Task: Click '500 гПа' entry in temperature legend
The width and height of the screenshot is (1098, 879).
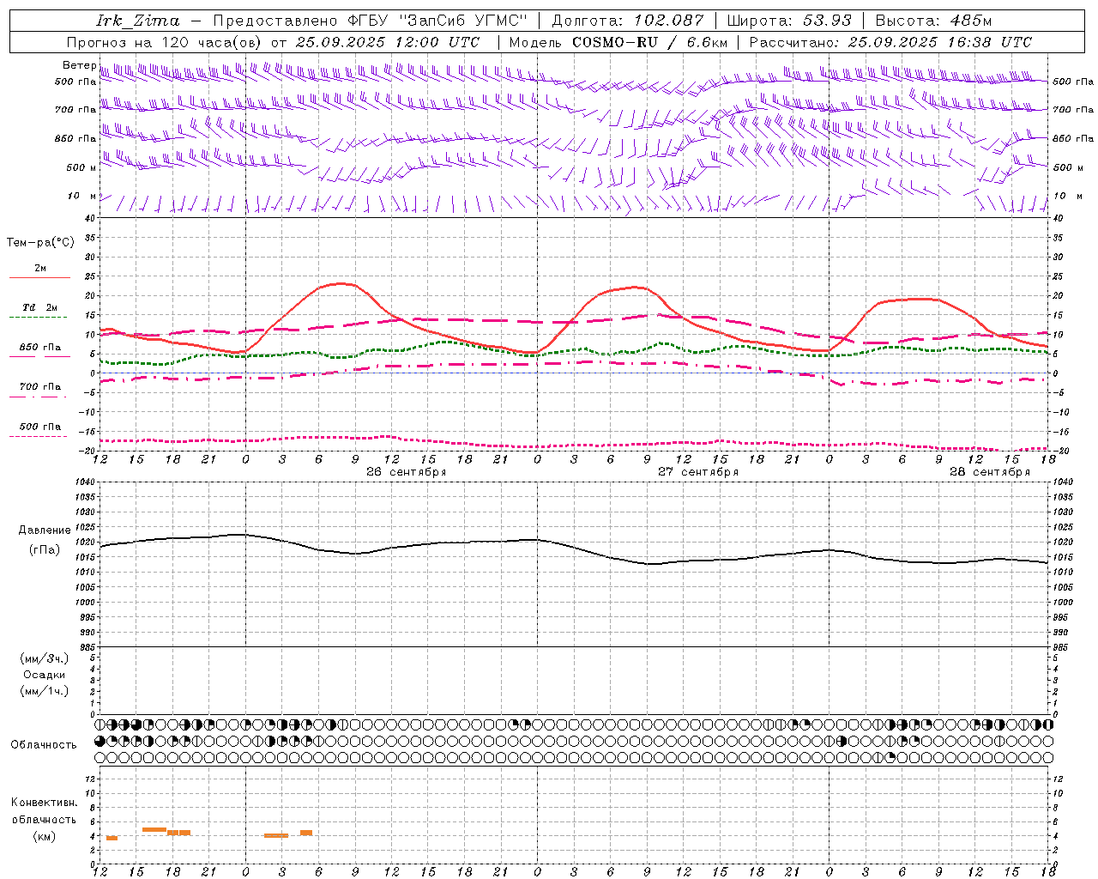Action: (40, 427)
